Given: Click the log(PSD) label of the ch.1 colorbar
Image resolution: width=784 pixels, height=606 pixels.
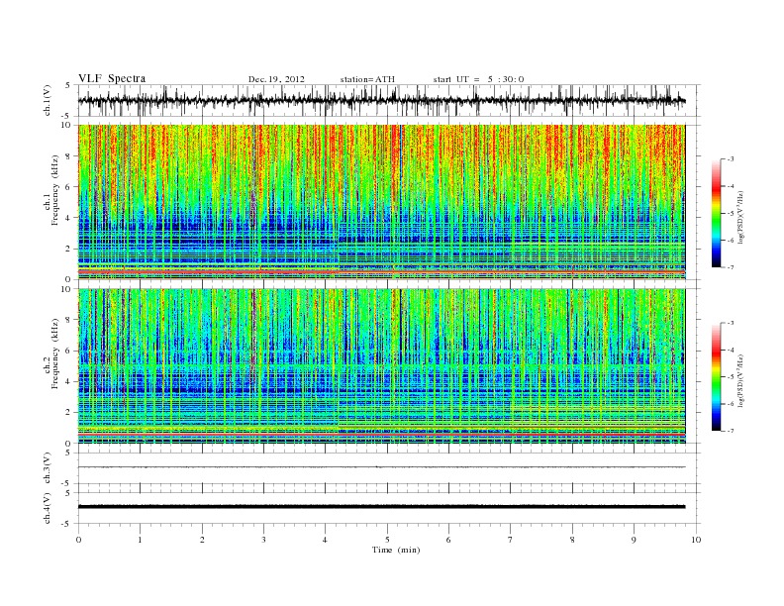Looking at the screenshot, I should 739,216.
